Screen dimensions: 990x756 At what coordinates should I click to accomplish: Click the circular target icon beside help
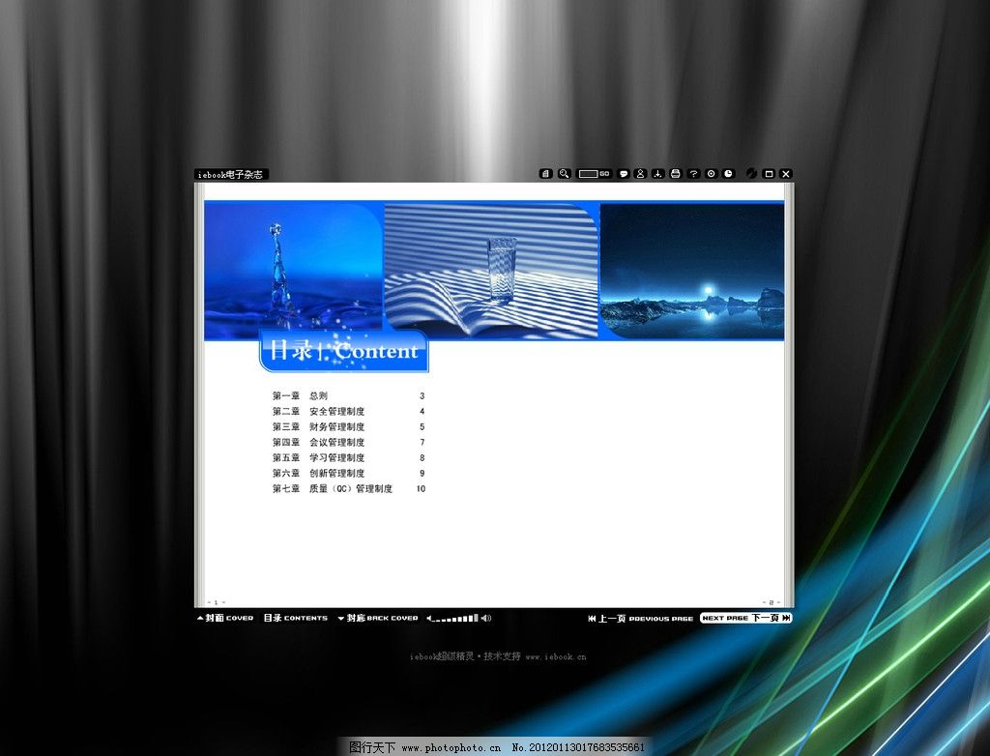tap(711, 174)
